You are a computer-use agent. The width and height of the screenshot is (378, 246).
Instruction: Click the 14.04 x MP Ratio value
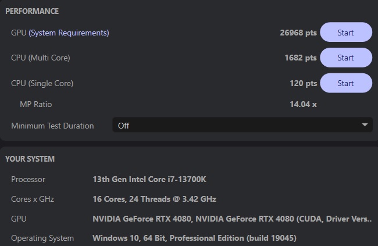pyautogui.click(x=303, y=104)
